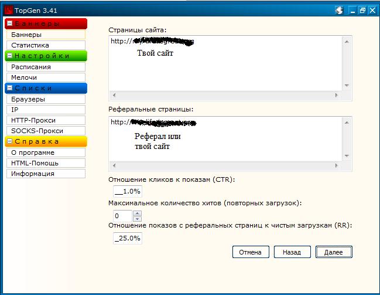
Task: Open the Информация item
Action: point(46,174)
